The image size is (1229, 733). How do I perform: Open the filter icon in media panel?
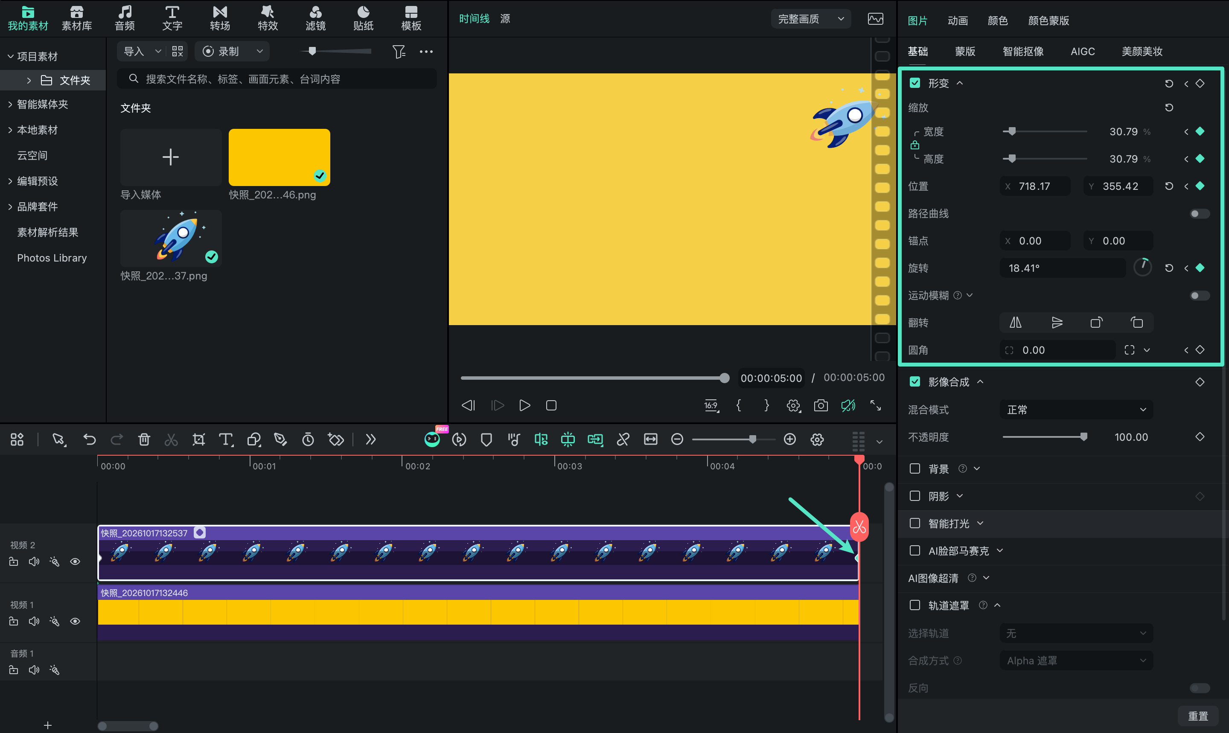point(399,51)
